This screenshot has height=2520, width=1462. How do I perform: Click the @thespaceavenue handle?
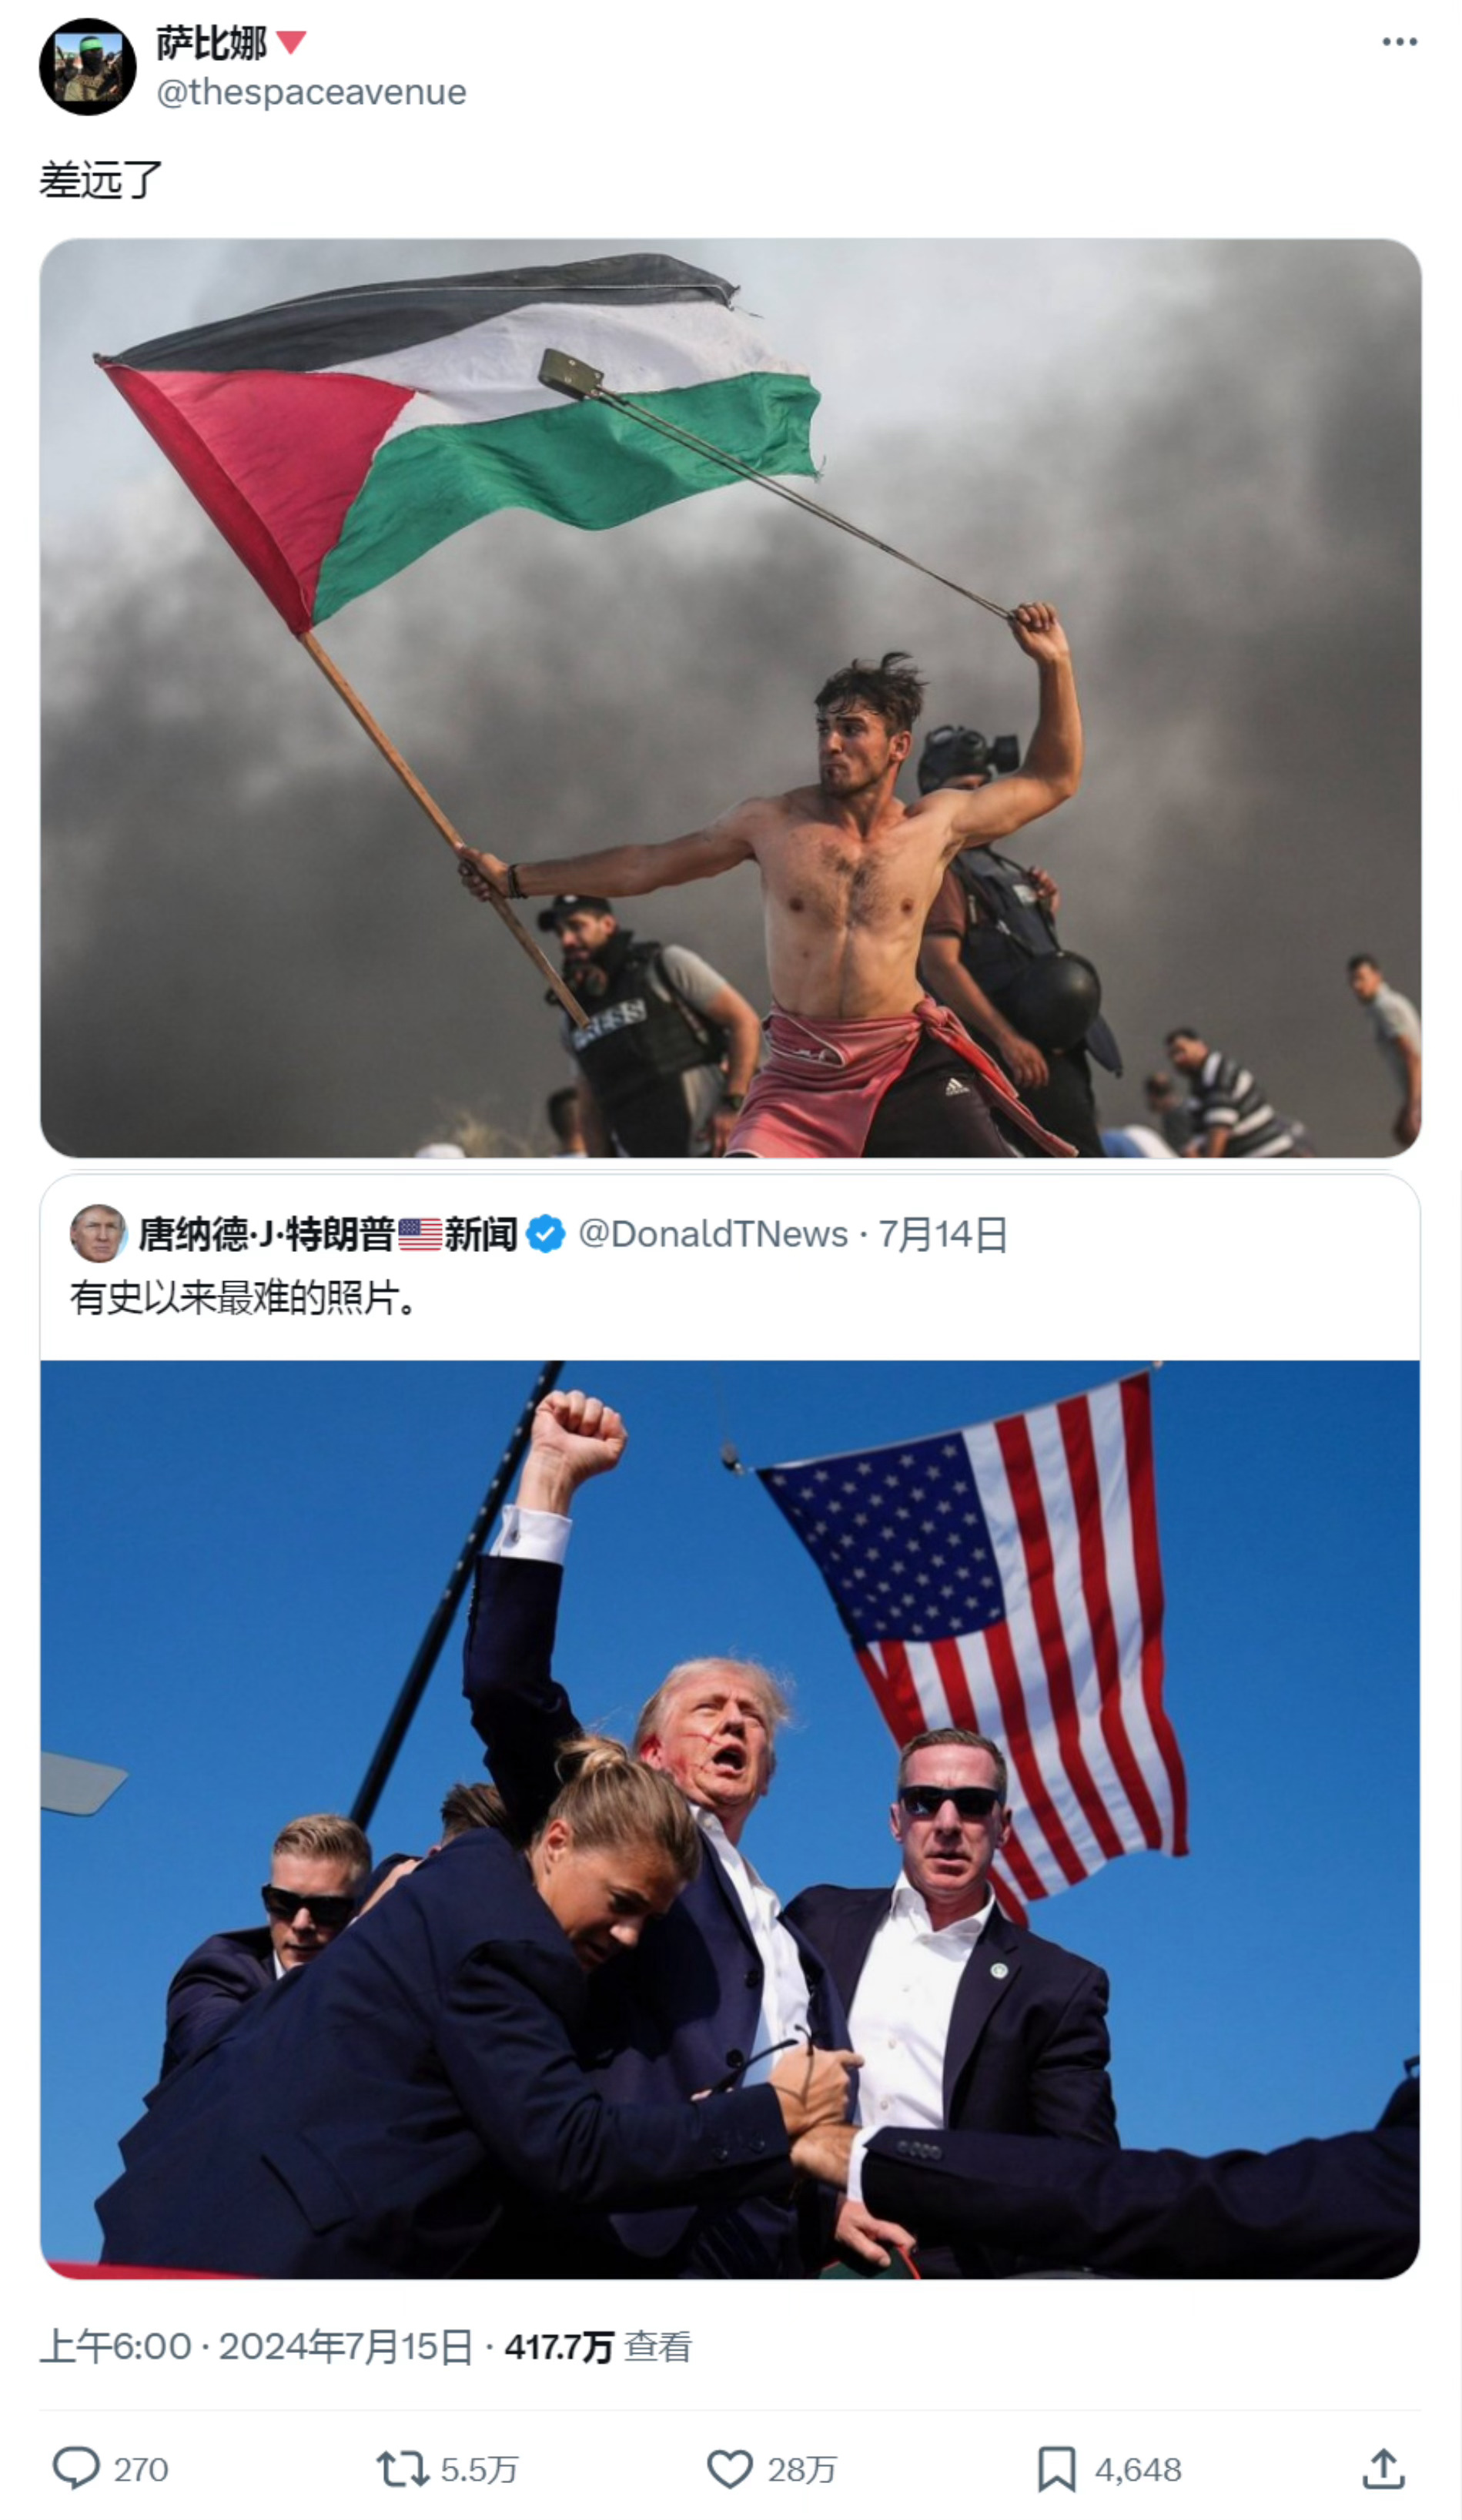(x=311, y=92)
